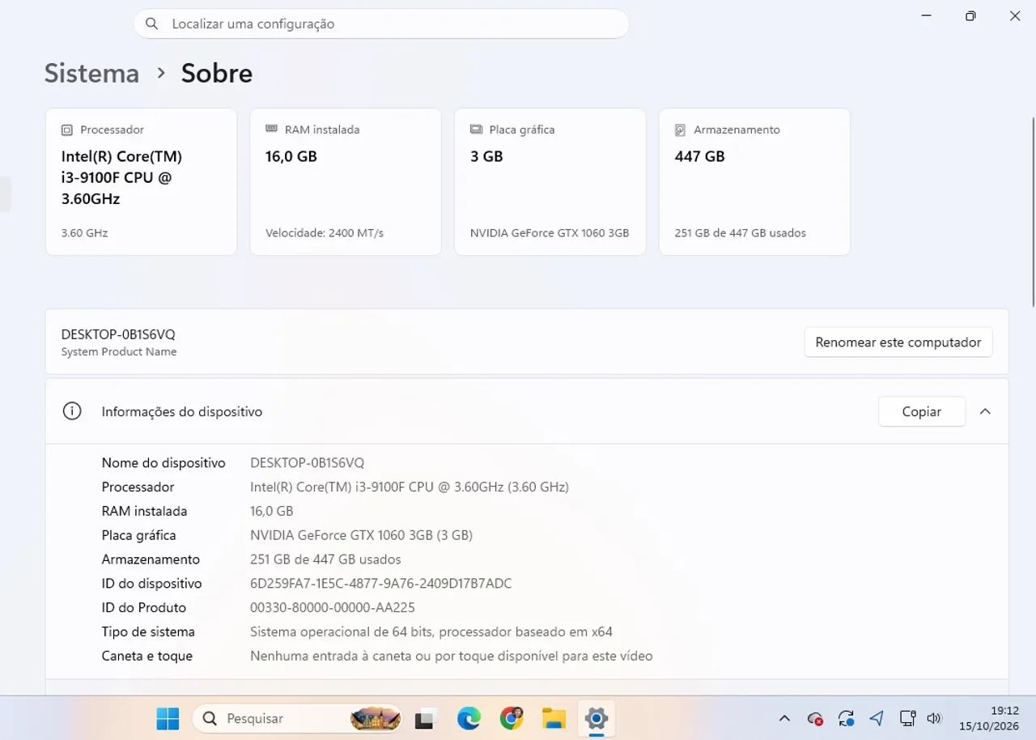Open the Armazenamento info card
1036x740 pixels.
[x=754, y=181]
